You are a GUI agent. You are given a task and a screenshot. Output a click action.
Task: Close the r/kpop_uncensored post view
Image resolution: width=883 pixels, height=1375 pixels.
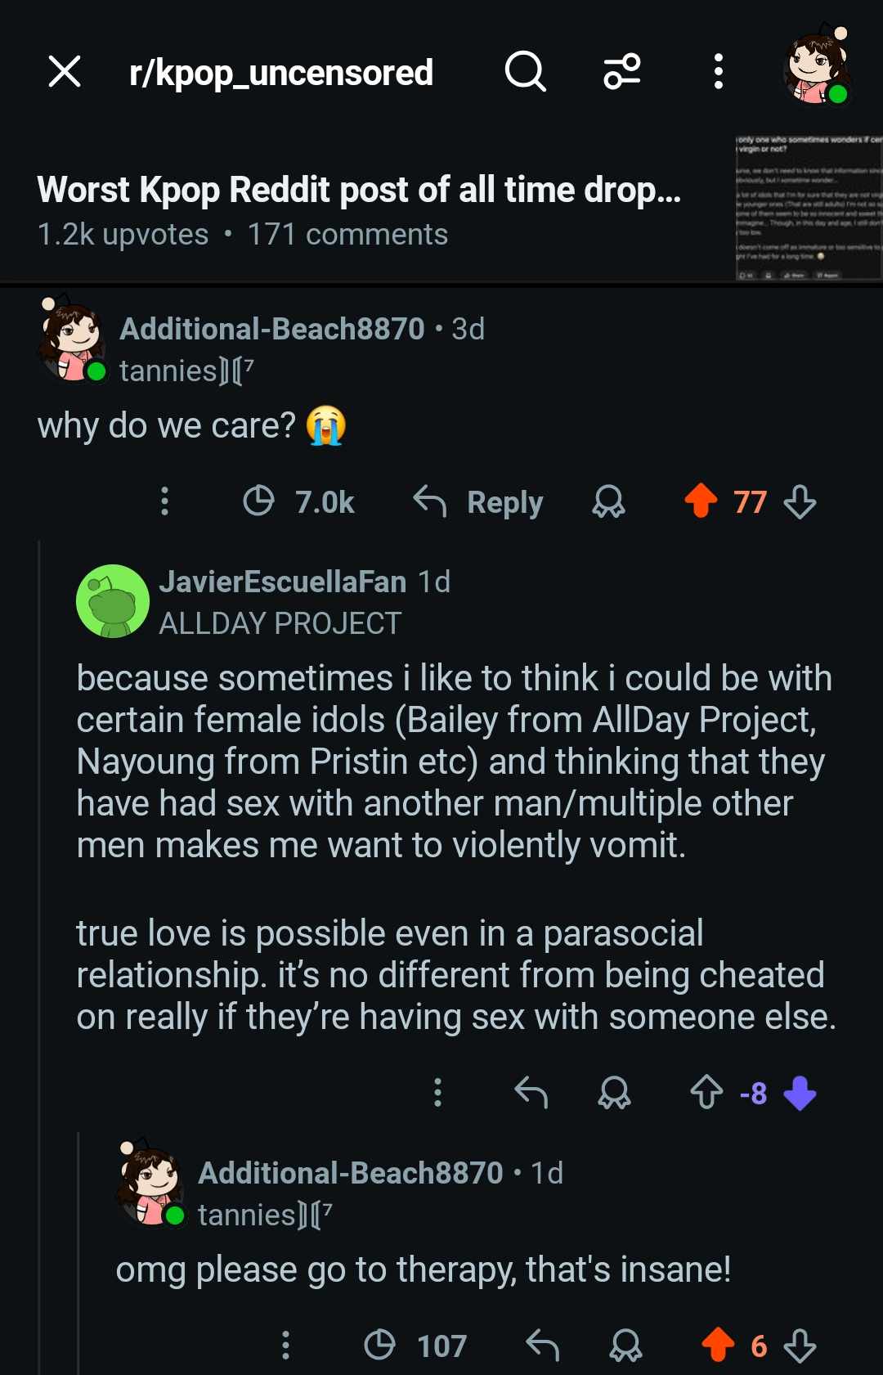point(65,72)
